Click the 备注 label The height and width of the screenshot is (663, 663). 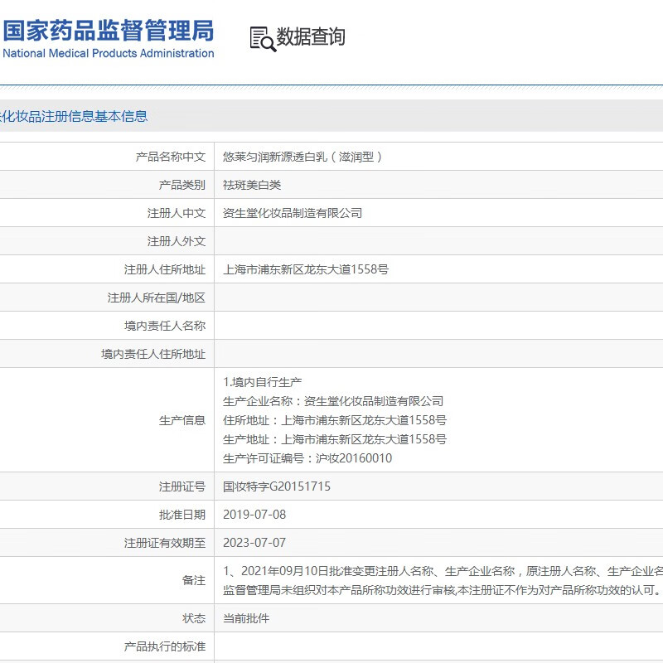tap(194, 580)
